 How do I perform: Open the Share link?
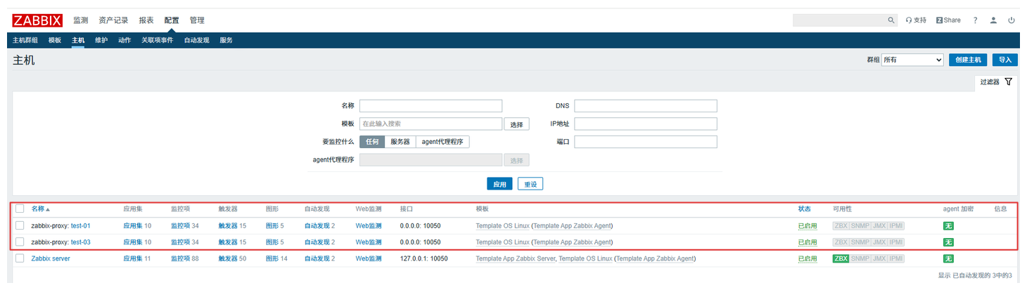(x=948, y=20)
